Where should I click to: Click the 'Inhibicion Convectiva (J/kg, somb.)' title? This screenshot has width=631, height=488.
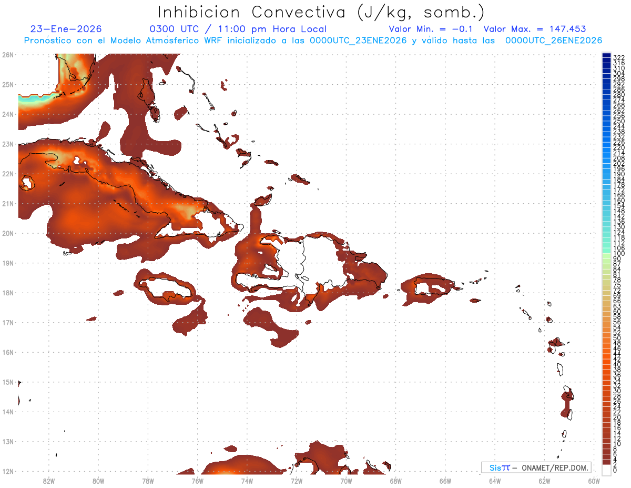click(321, 12)
